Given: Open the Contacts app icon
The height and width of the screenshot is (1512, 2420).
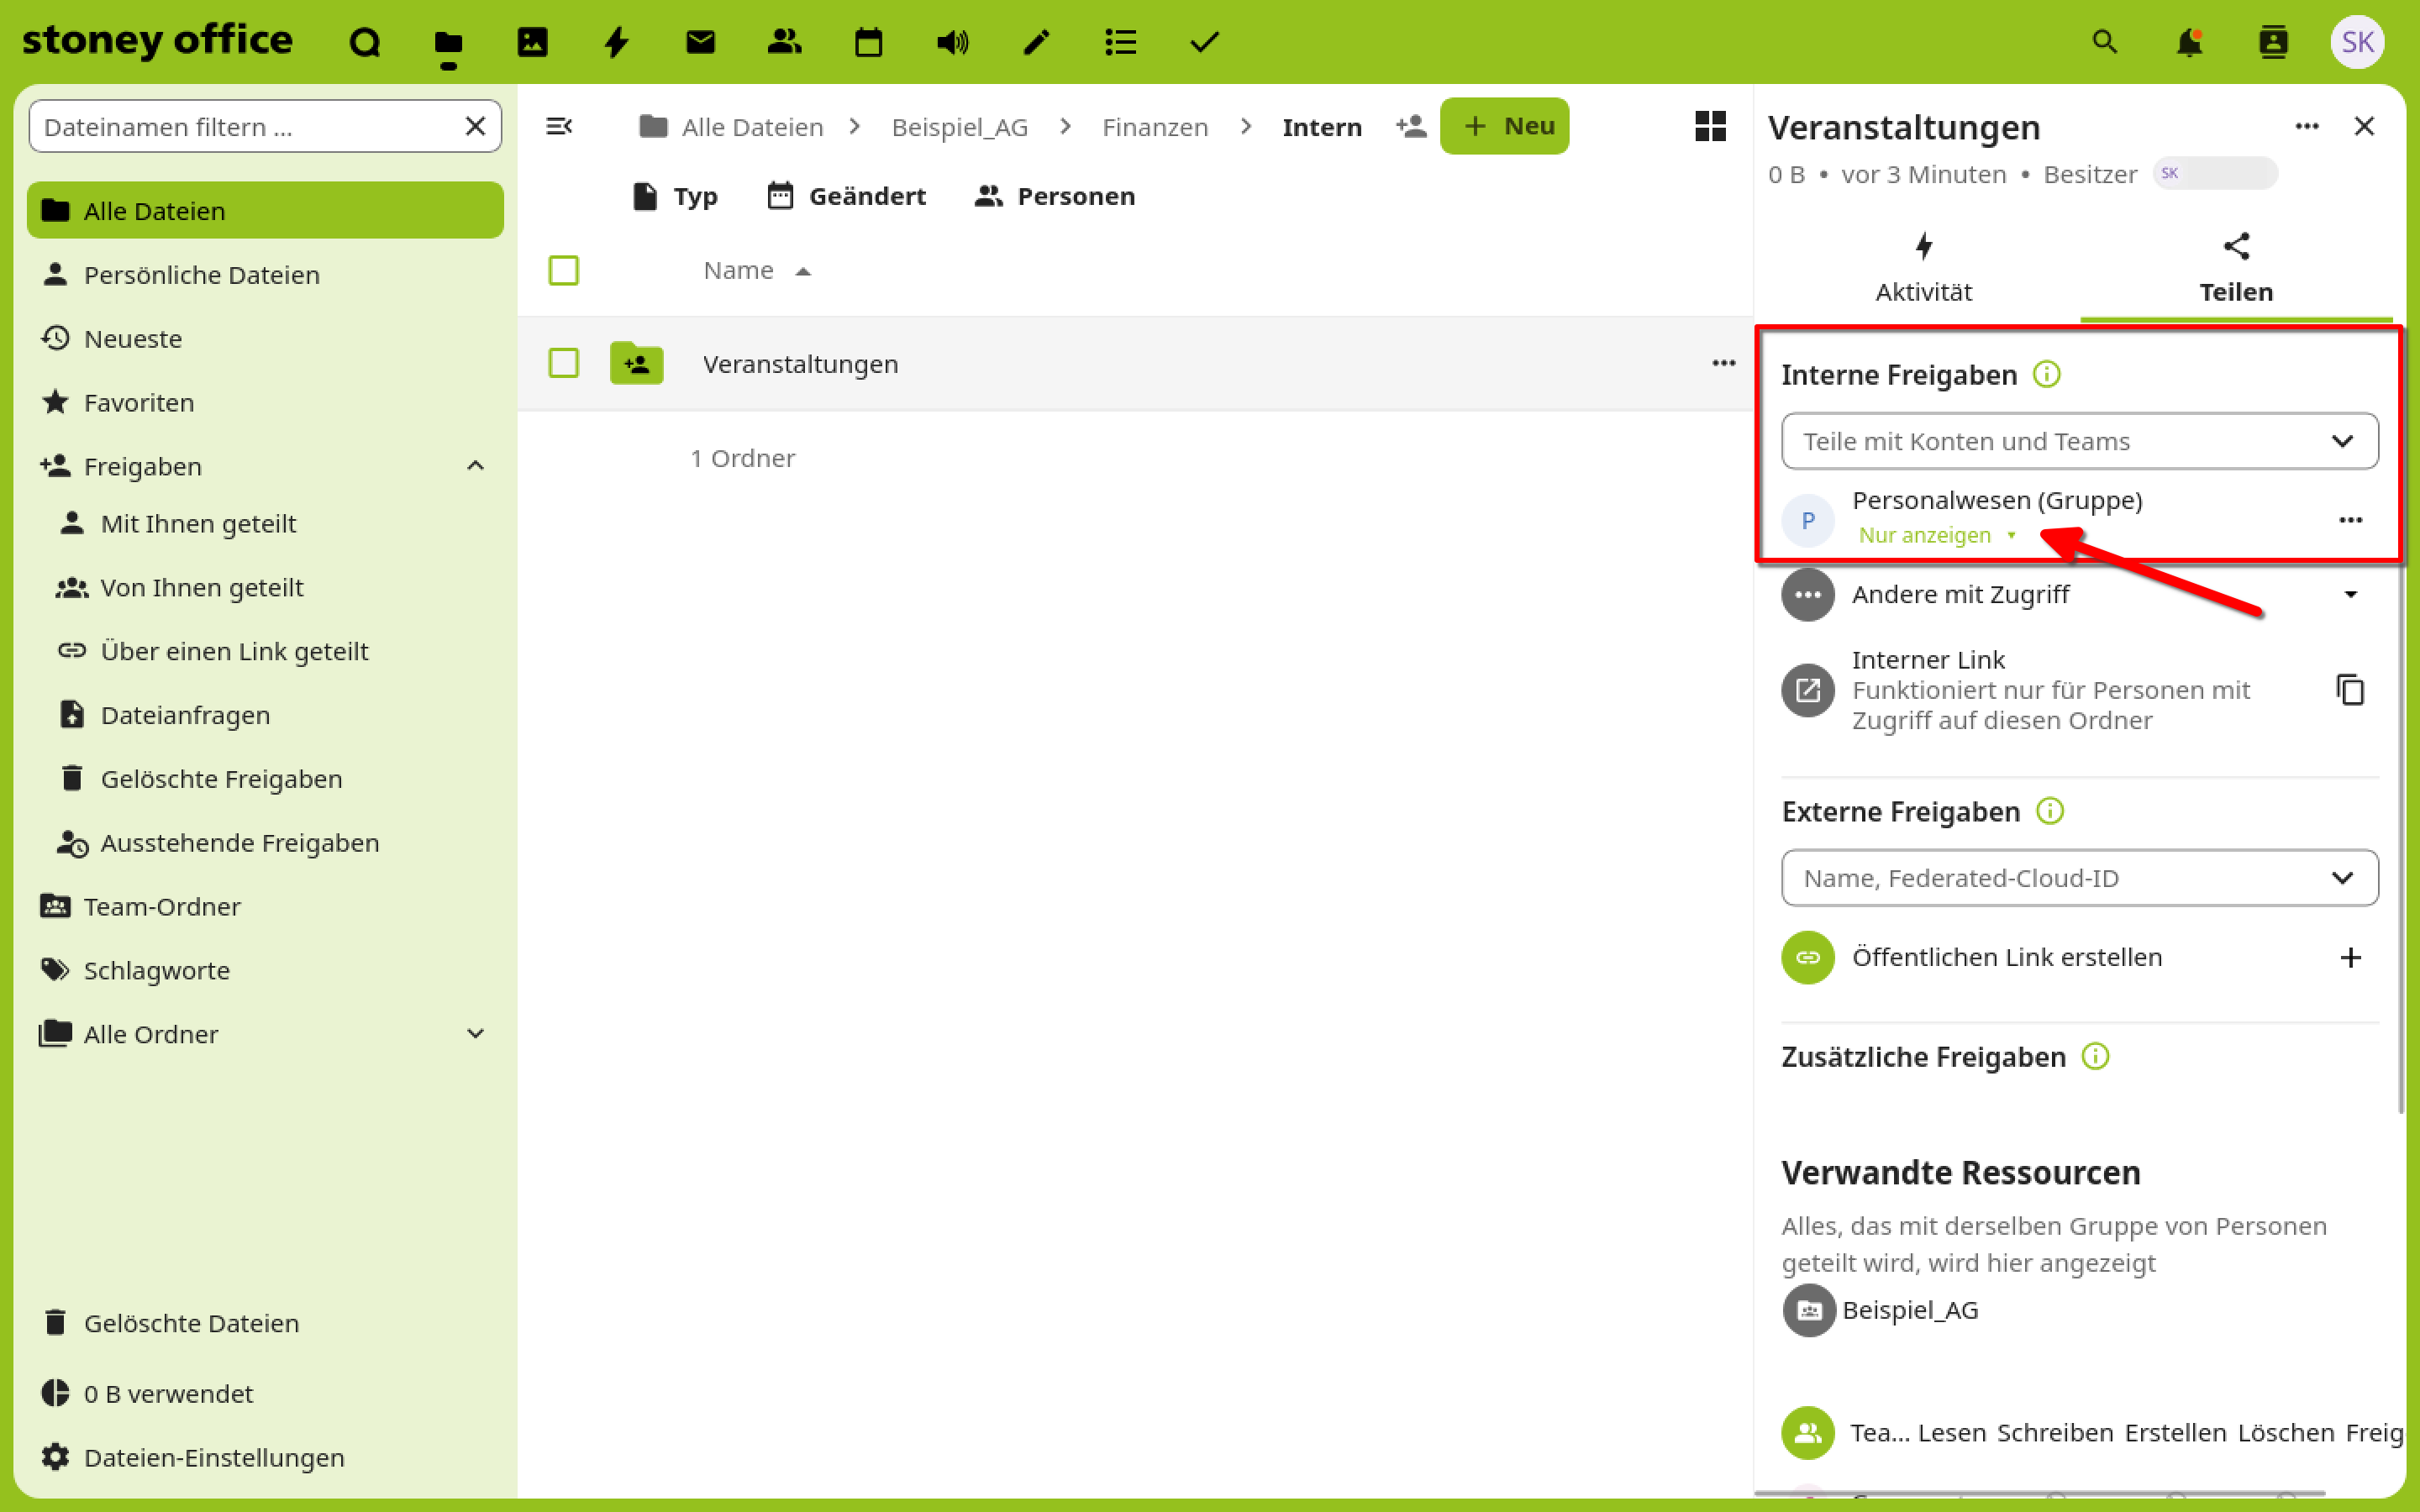Looking at the screenshot, I should 784,42.
